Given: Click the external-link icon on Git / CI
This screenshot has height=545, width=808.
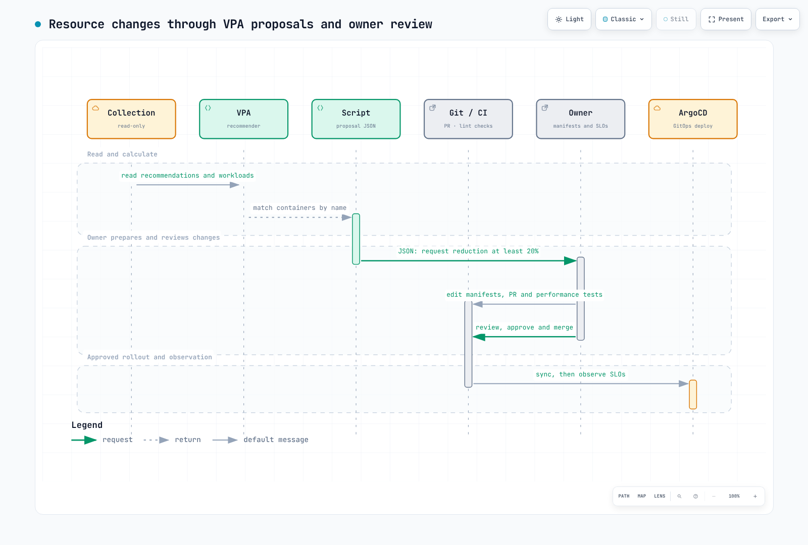Looking at the screenshot, I should (x=432, y=108).
